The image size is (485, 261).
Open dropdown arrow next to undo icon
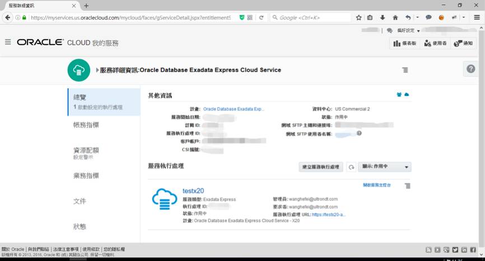click(418, 17)
